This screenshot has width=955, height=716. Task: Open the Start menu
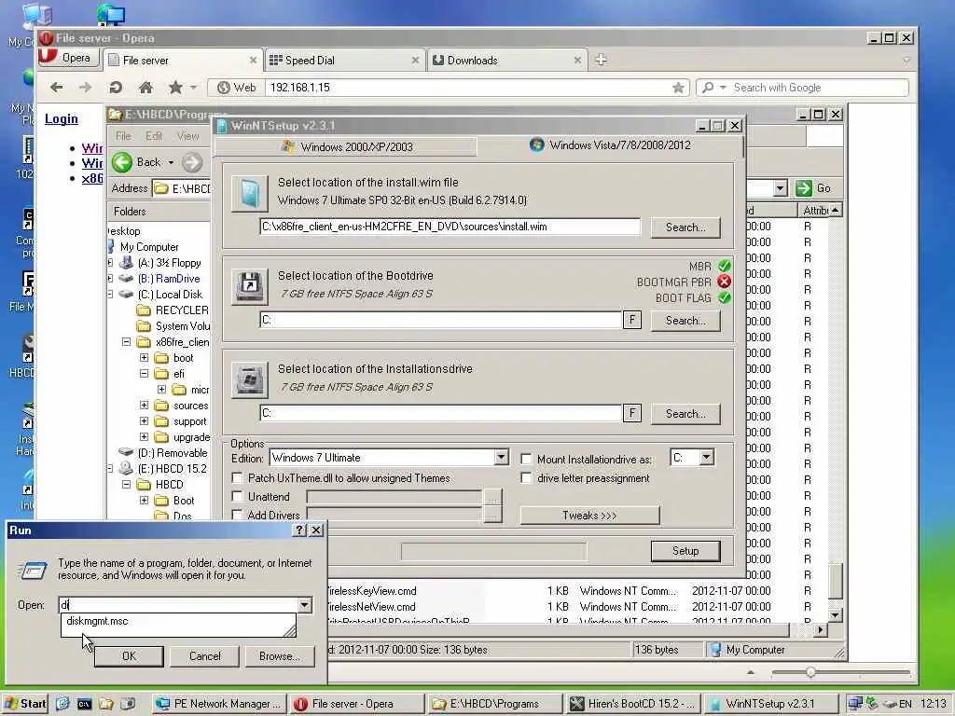tap(24, 703)
